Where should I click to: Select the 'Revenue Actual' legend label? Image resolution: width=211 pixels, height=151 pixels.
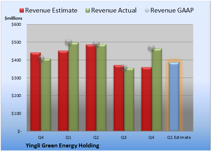pos(114,10)
